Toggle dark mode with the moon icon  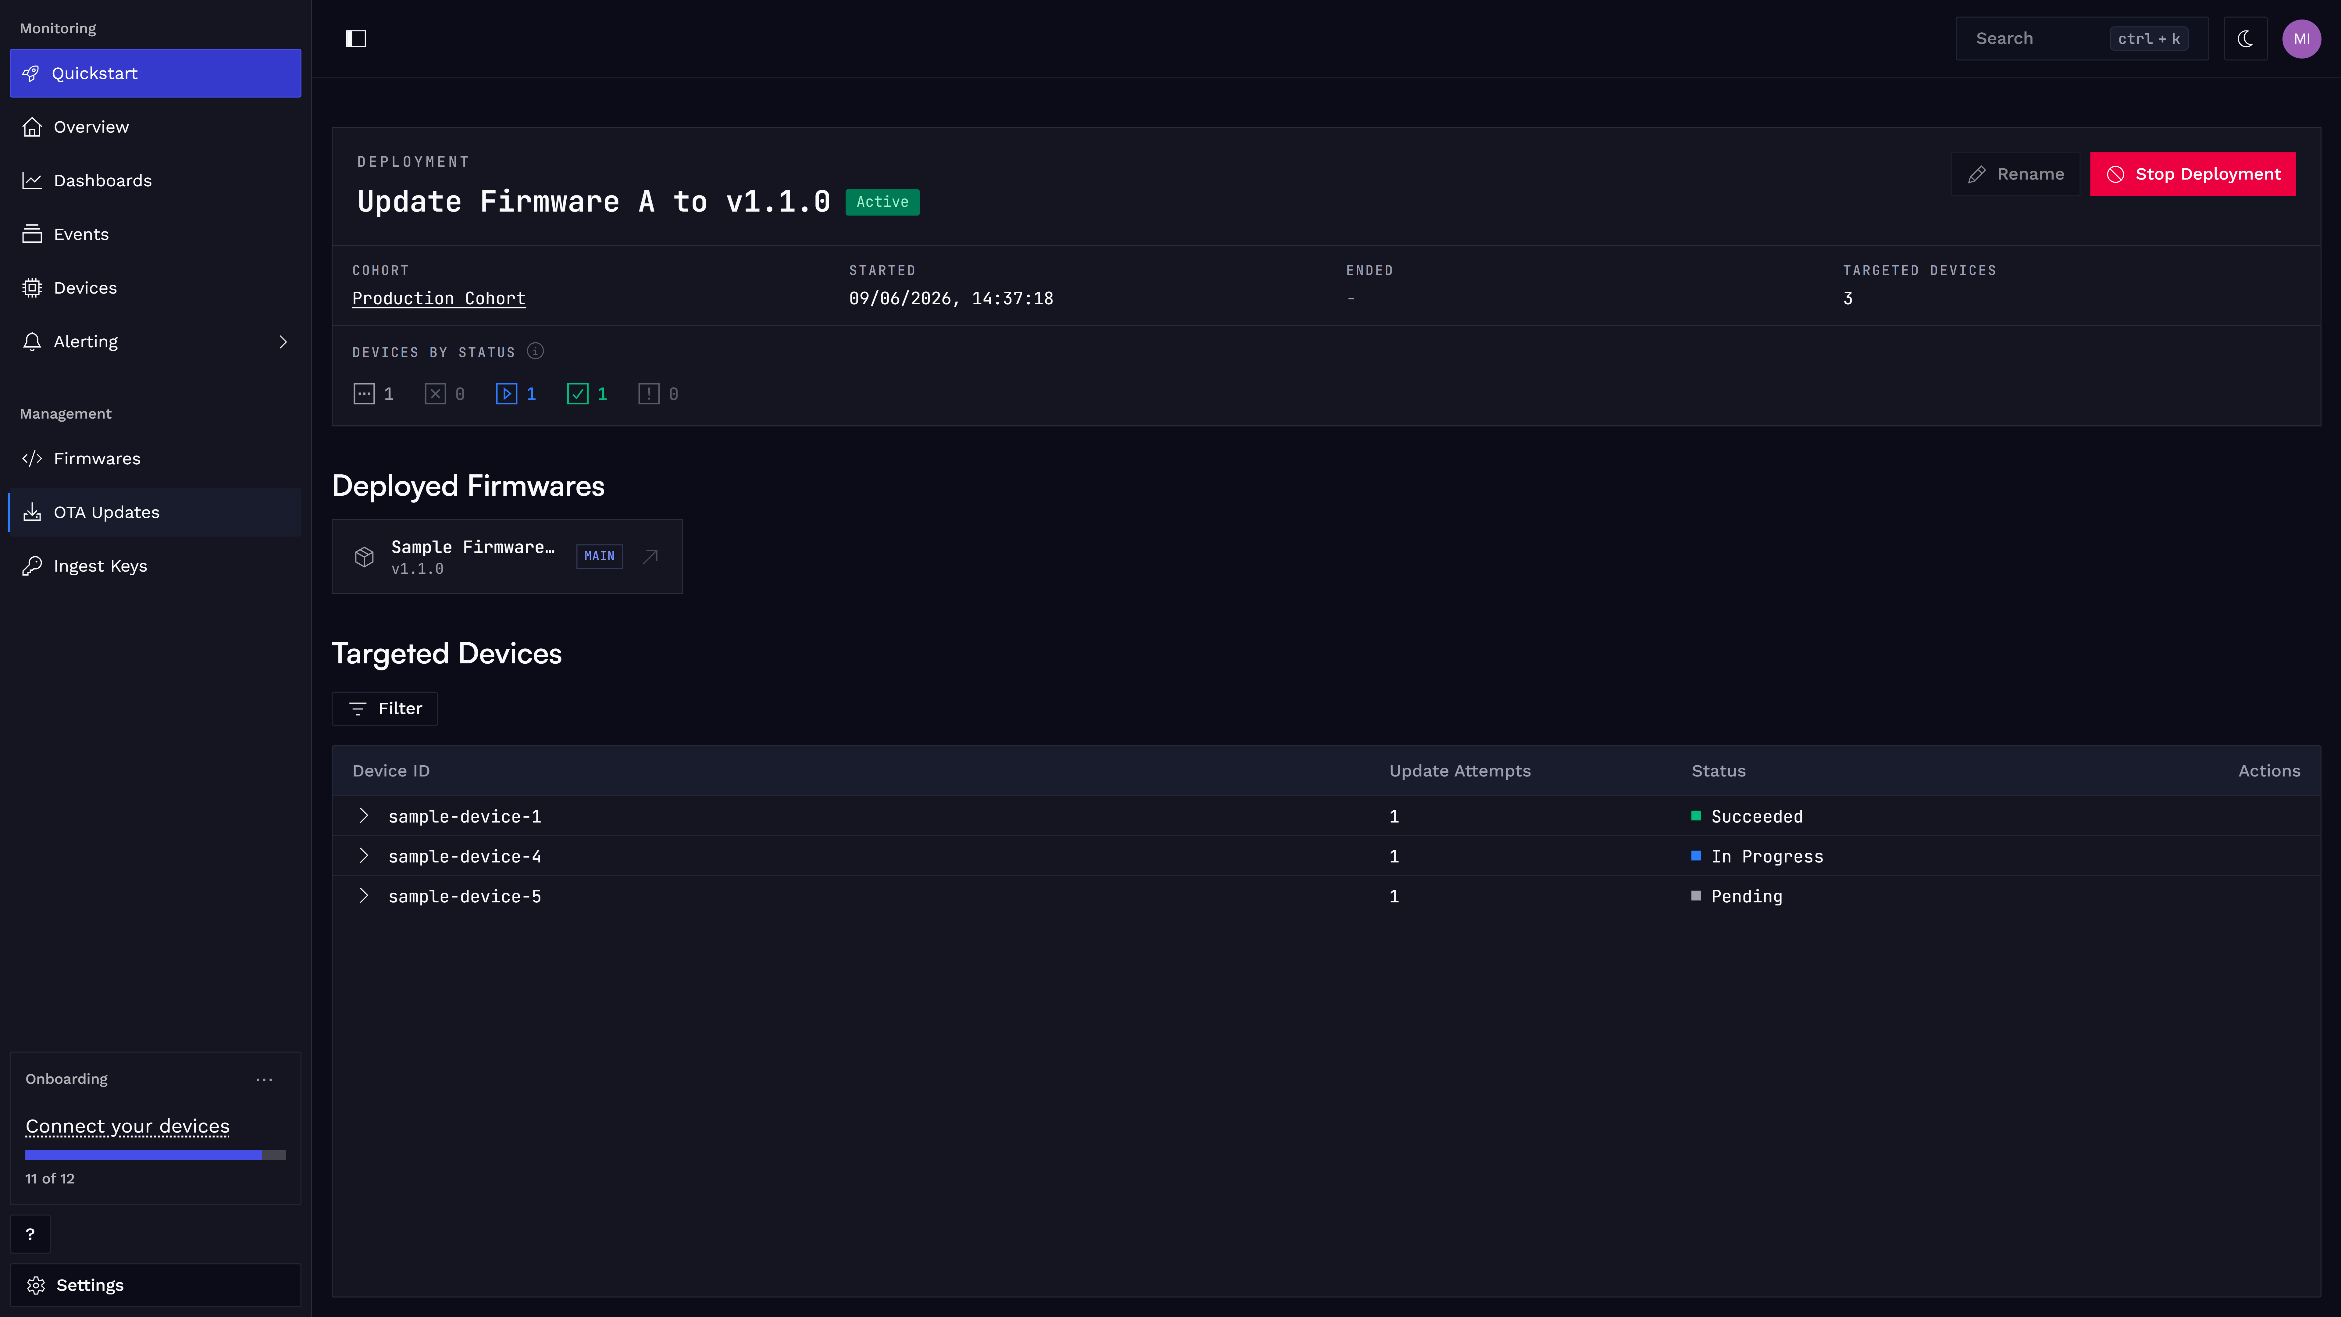[x=2245, y=38]
